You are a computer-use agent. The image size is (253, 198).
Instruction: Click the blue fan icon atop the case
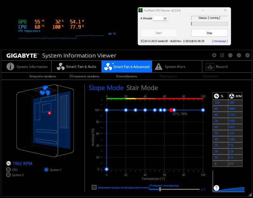[x=45, y=91]
